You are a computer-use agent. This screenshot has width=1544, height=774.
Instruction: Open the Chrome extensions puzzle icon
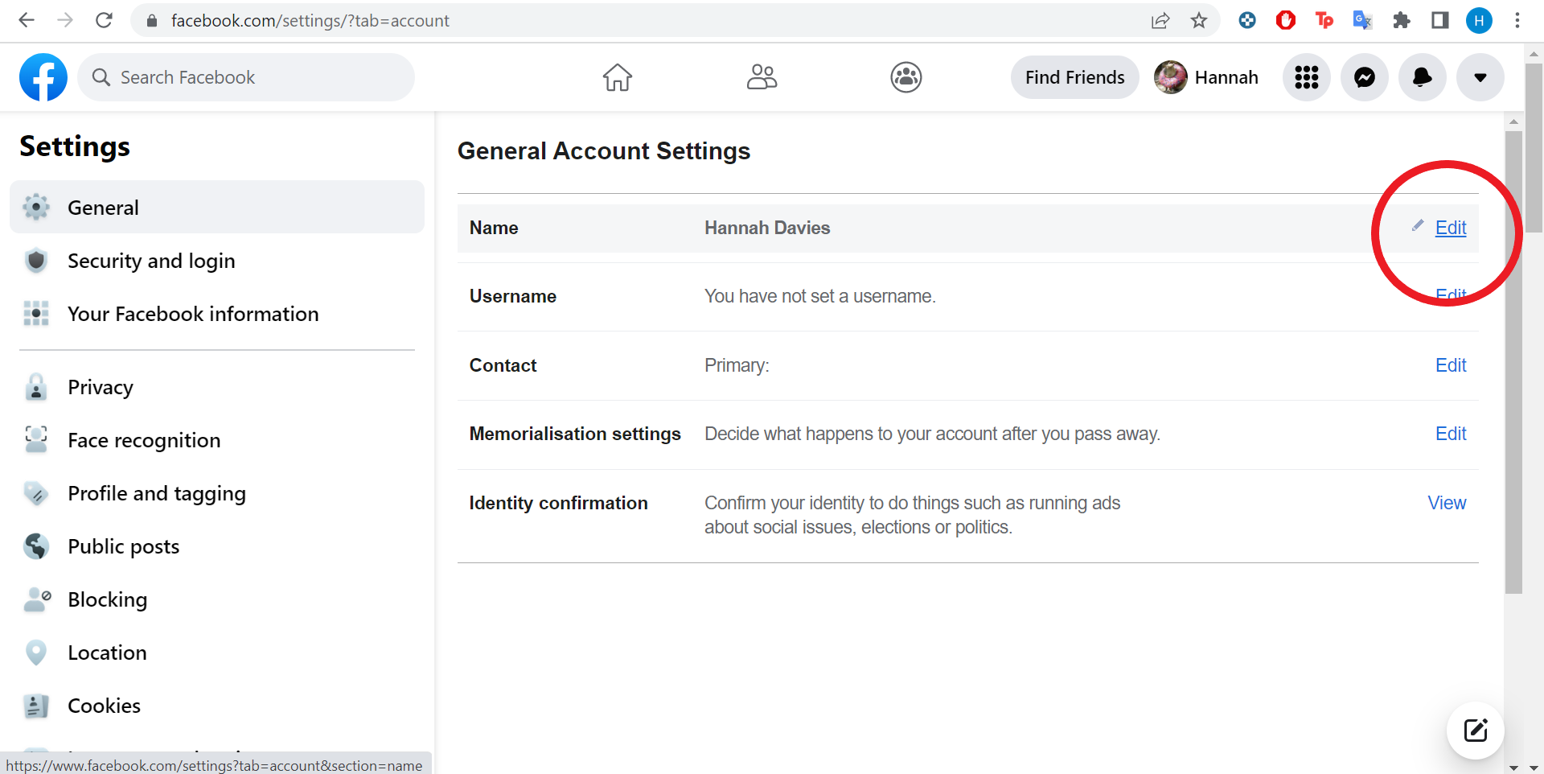1402,20
